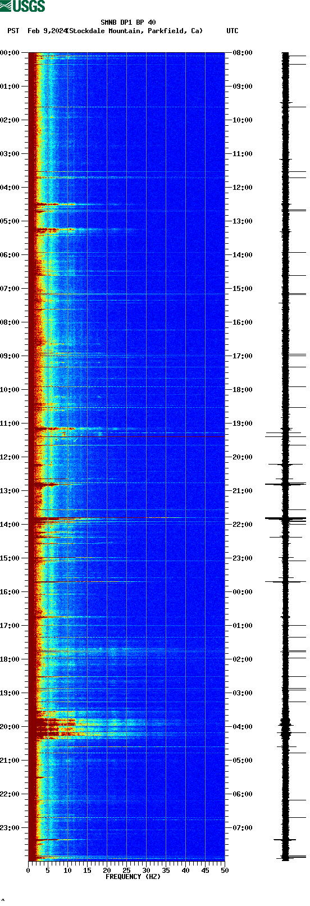310x906 pixels.
Task: Click the FREQUENCY (HZ) axis label
Action: point(133,877)
